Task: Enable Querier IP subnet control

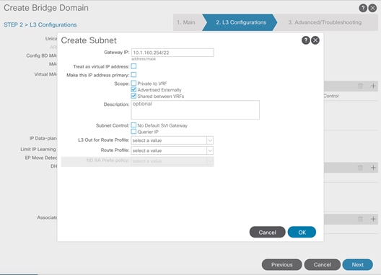Action: click(x=133, y=132)
